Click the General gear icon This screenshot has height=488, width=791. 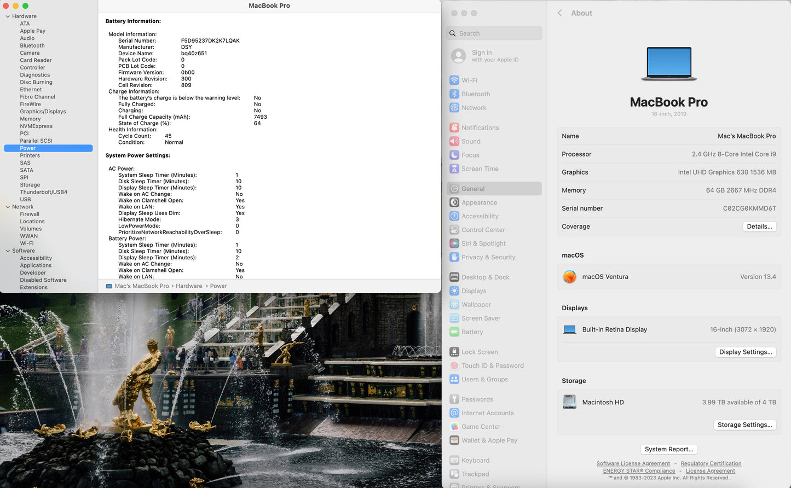454,189
